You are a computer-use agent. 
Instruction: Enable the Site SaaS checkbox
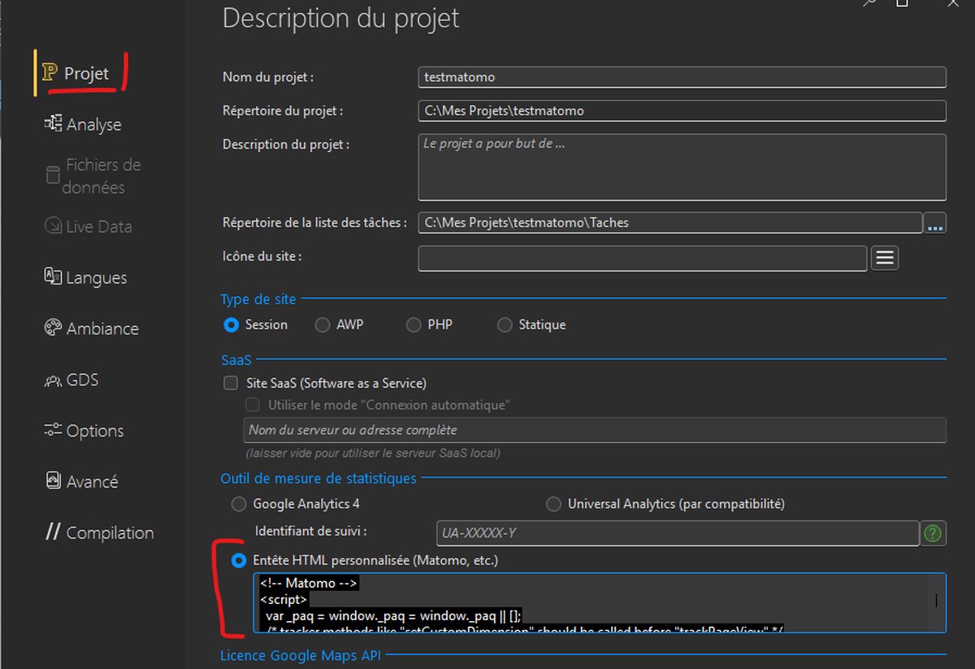231,383
